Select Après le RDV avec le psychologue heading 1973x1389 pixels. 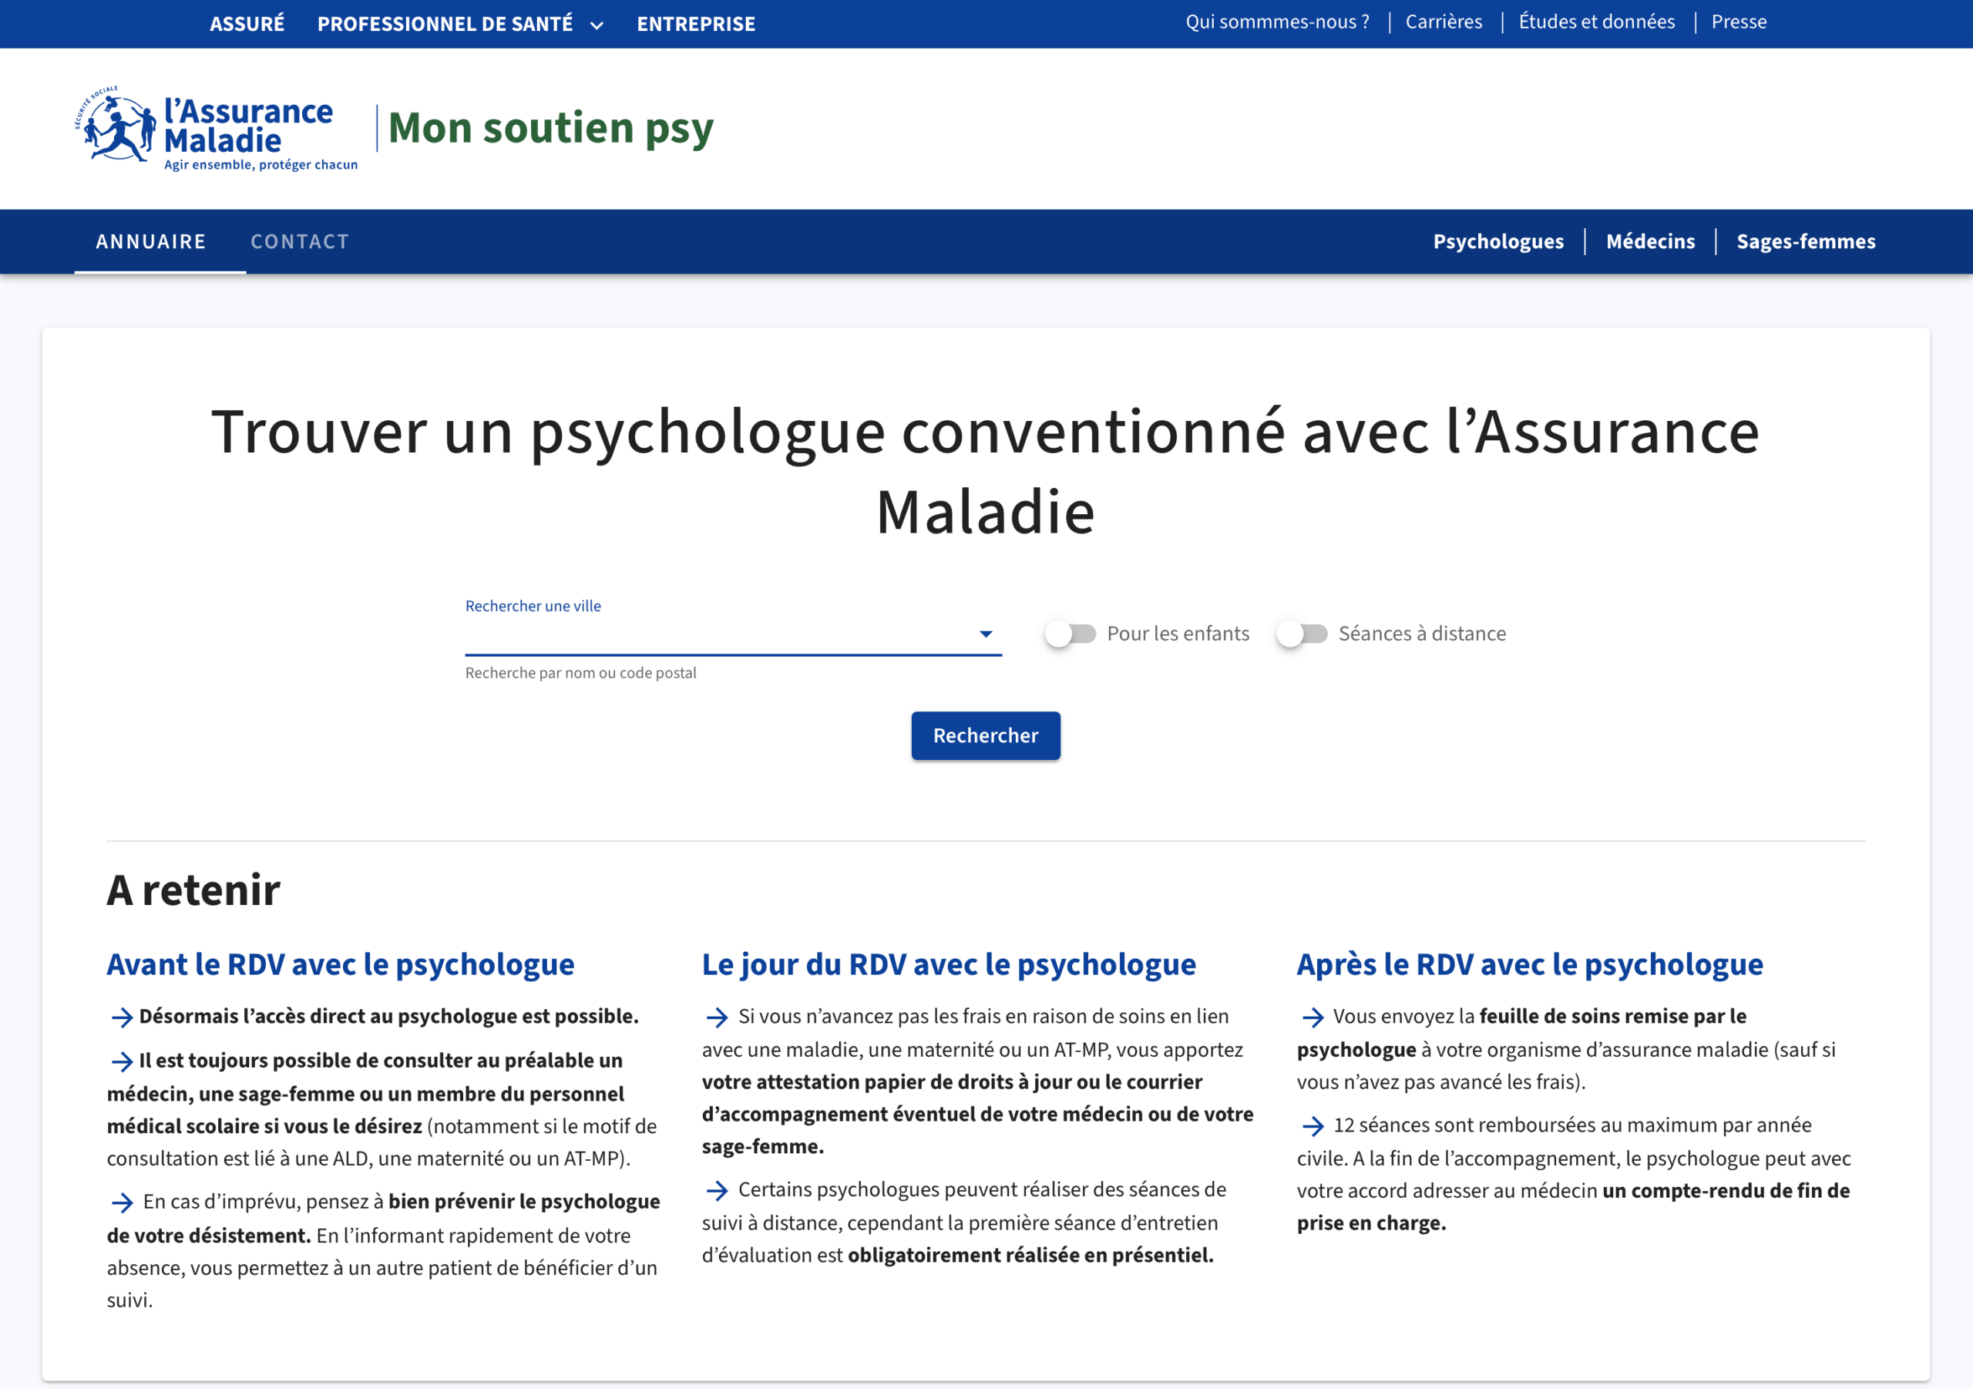[1530, 964]
